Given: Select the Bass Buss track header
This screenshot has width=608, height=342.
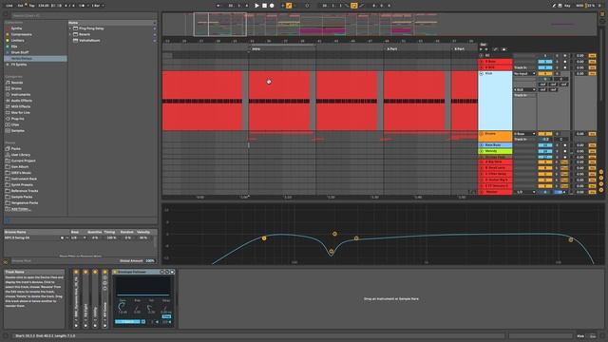Looking at the screenshot, I should 496,145.
